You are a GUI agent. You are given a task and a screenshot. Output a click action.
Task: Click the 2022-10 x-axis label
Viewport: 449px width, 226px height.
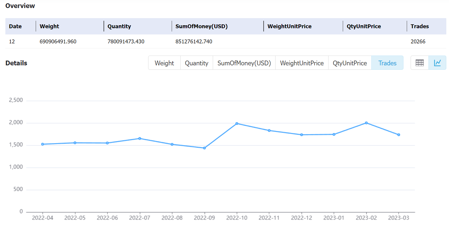237,218
